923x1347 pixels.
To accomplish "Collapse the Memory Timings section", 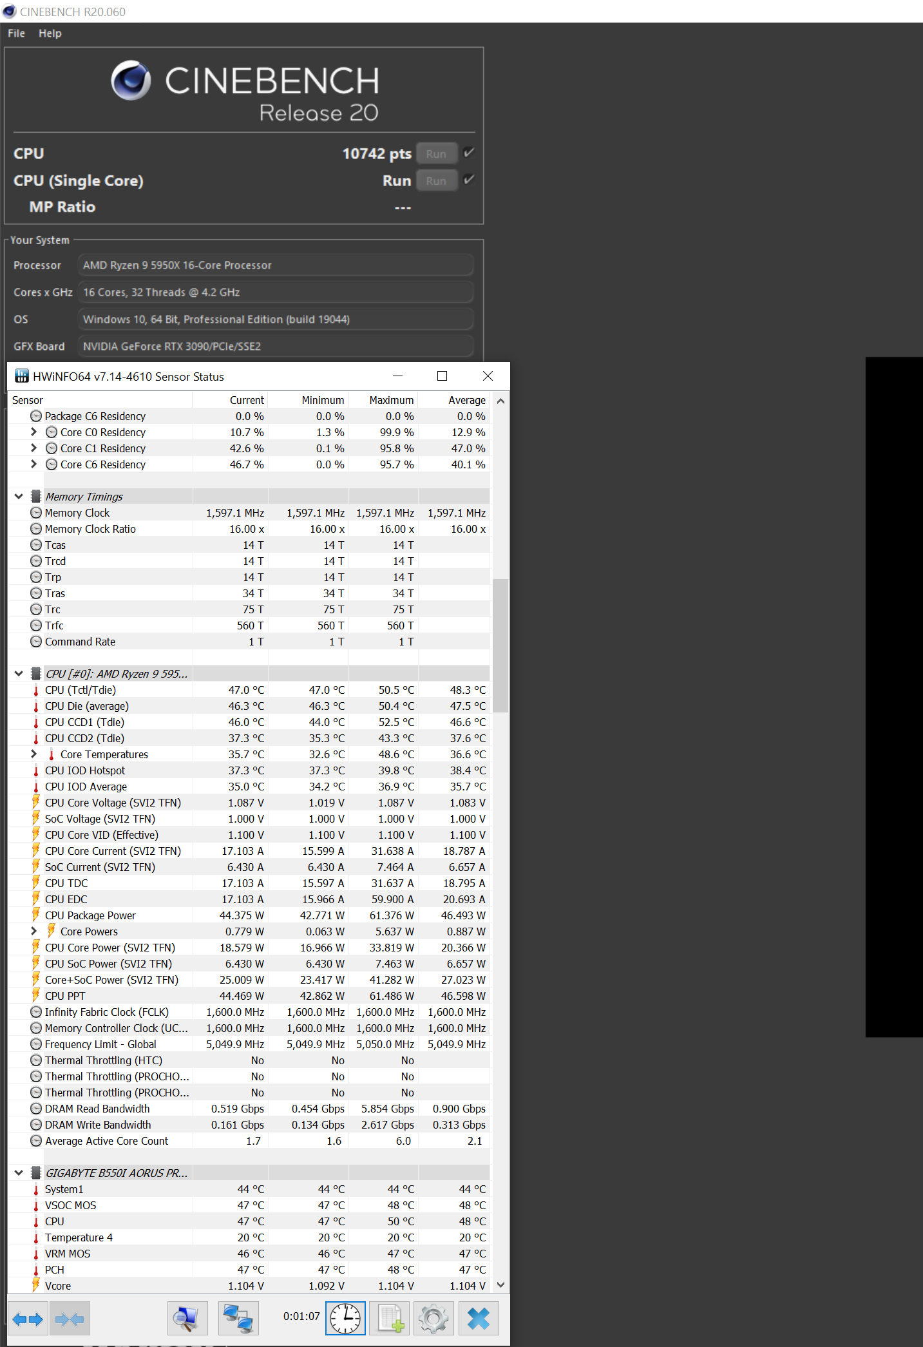I will point(19,497).
